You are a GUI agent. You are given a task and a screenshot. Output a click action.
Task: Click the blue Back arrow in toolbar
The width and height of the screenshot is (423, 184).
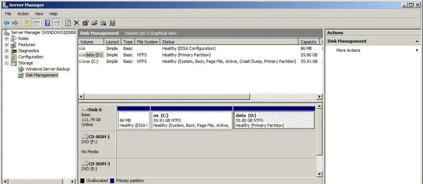point(6,23)
